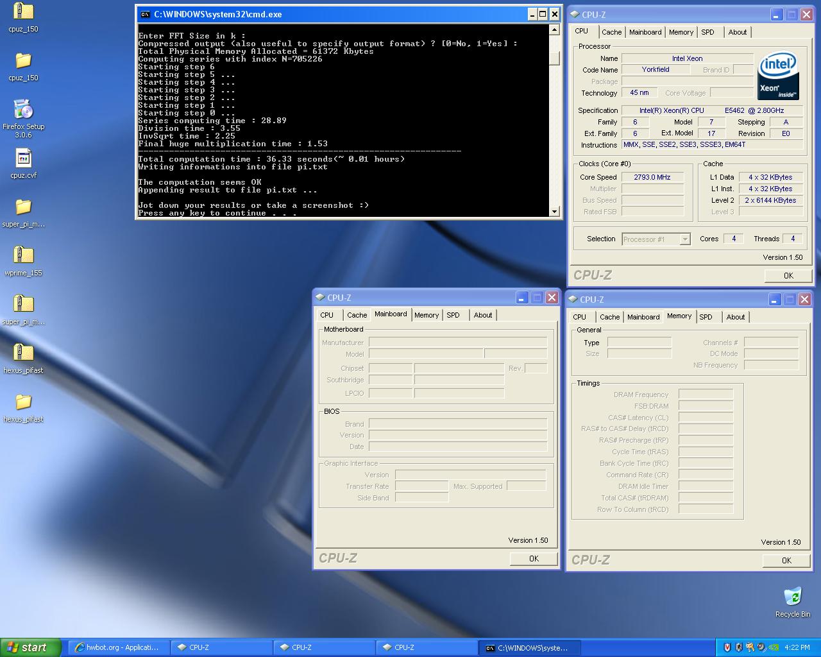The width and height of the screenshot is (821, 657).
Task: Open the About tab in the CPU-Z processor window
Action: (738, 32)
